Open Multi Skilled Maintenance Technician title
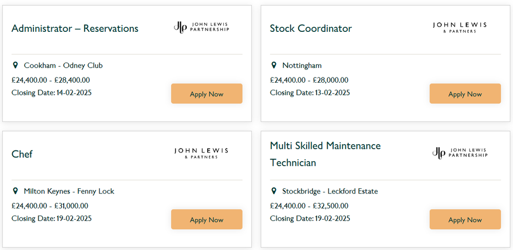 point(326,154)
